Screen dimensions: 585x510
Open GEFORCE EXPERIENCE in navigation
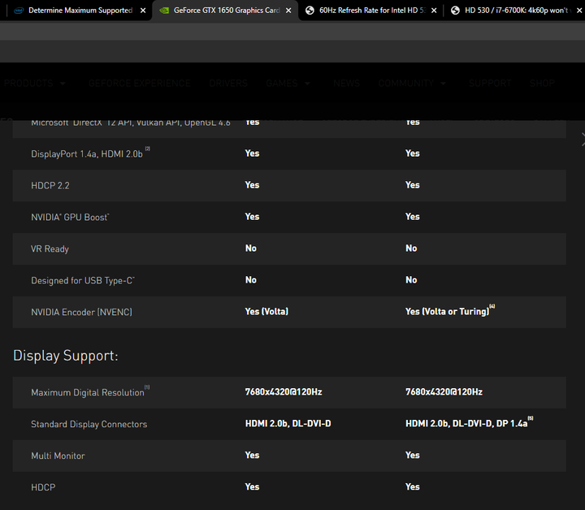[x=140, y=83]
